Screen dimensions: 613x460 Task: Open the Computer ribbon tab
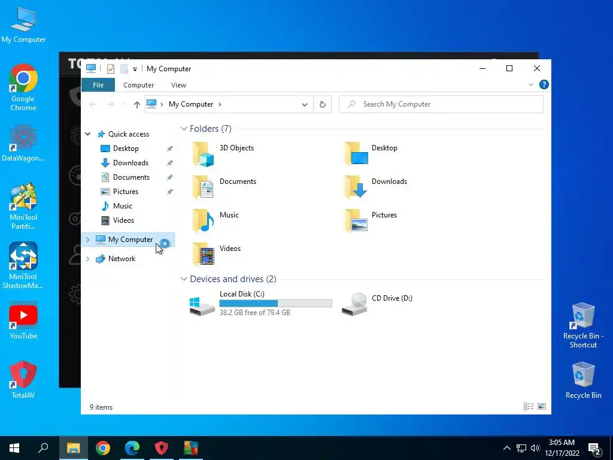[x=138, y=85]
